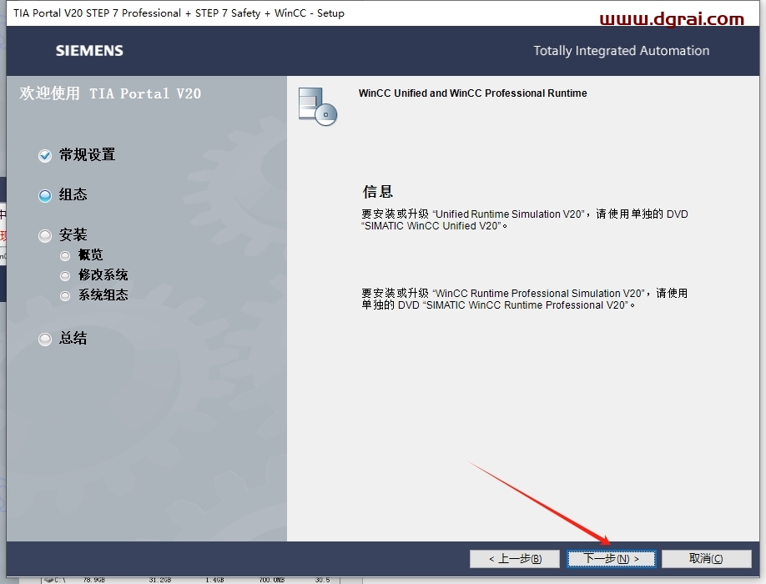This screenshot has height=584, width=766.
Task: Select the 概览 sub-step indicator
Action: pos(65,255)
